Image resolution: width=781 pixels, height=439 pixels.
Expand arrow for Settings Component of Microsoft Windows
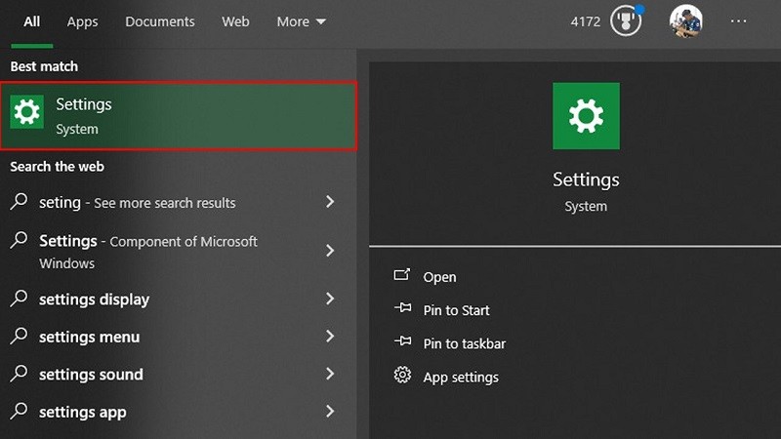point(329,251)
